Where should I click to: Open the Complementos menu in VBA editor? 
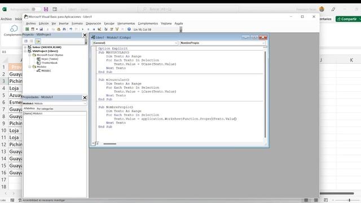pos(148,24)
